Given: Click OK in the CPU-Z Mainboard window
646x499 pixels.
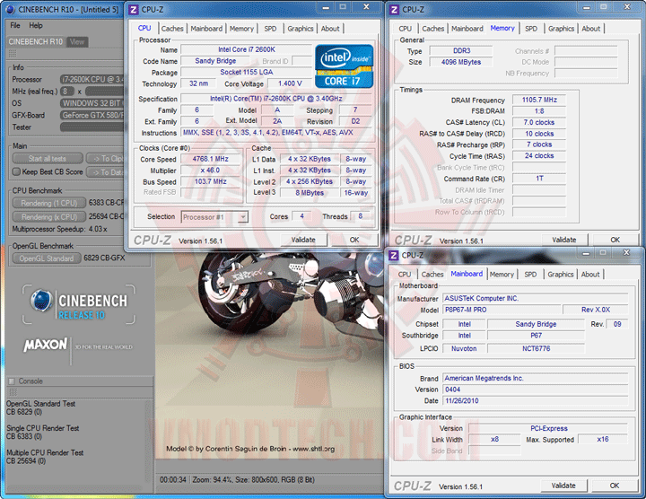Looking at the screenshot, I should coord(615,486).
